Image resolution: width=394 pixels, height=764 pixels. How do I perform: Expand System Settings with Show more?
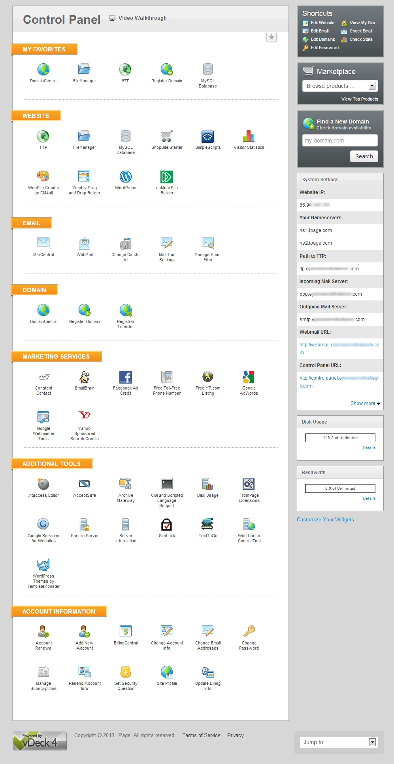point(365,403)
